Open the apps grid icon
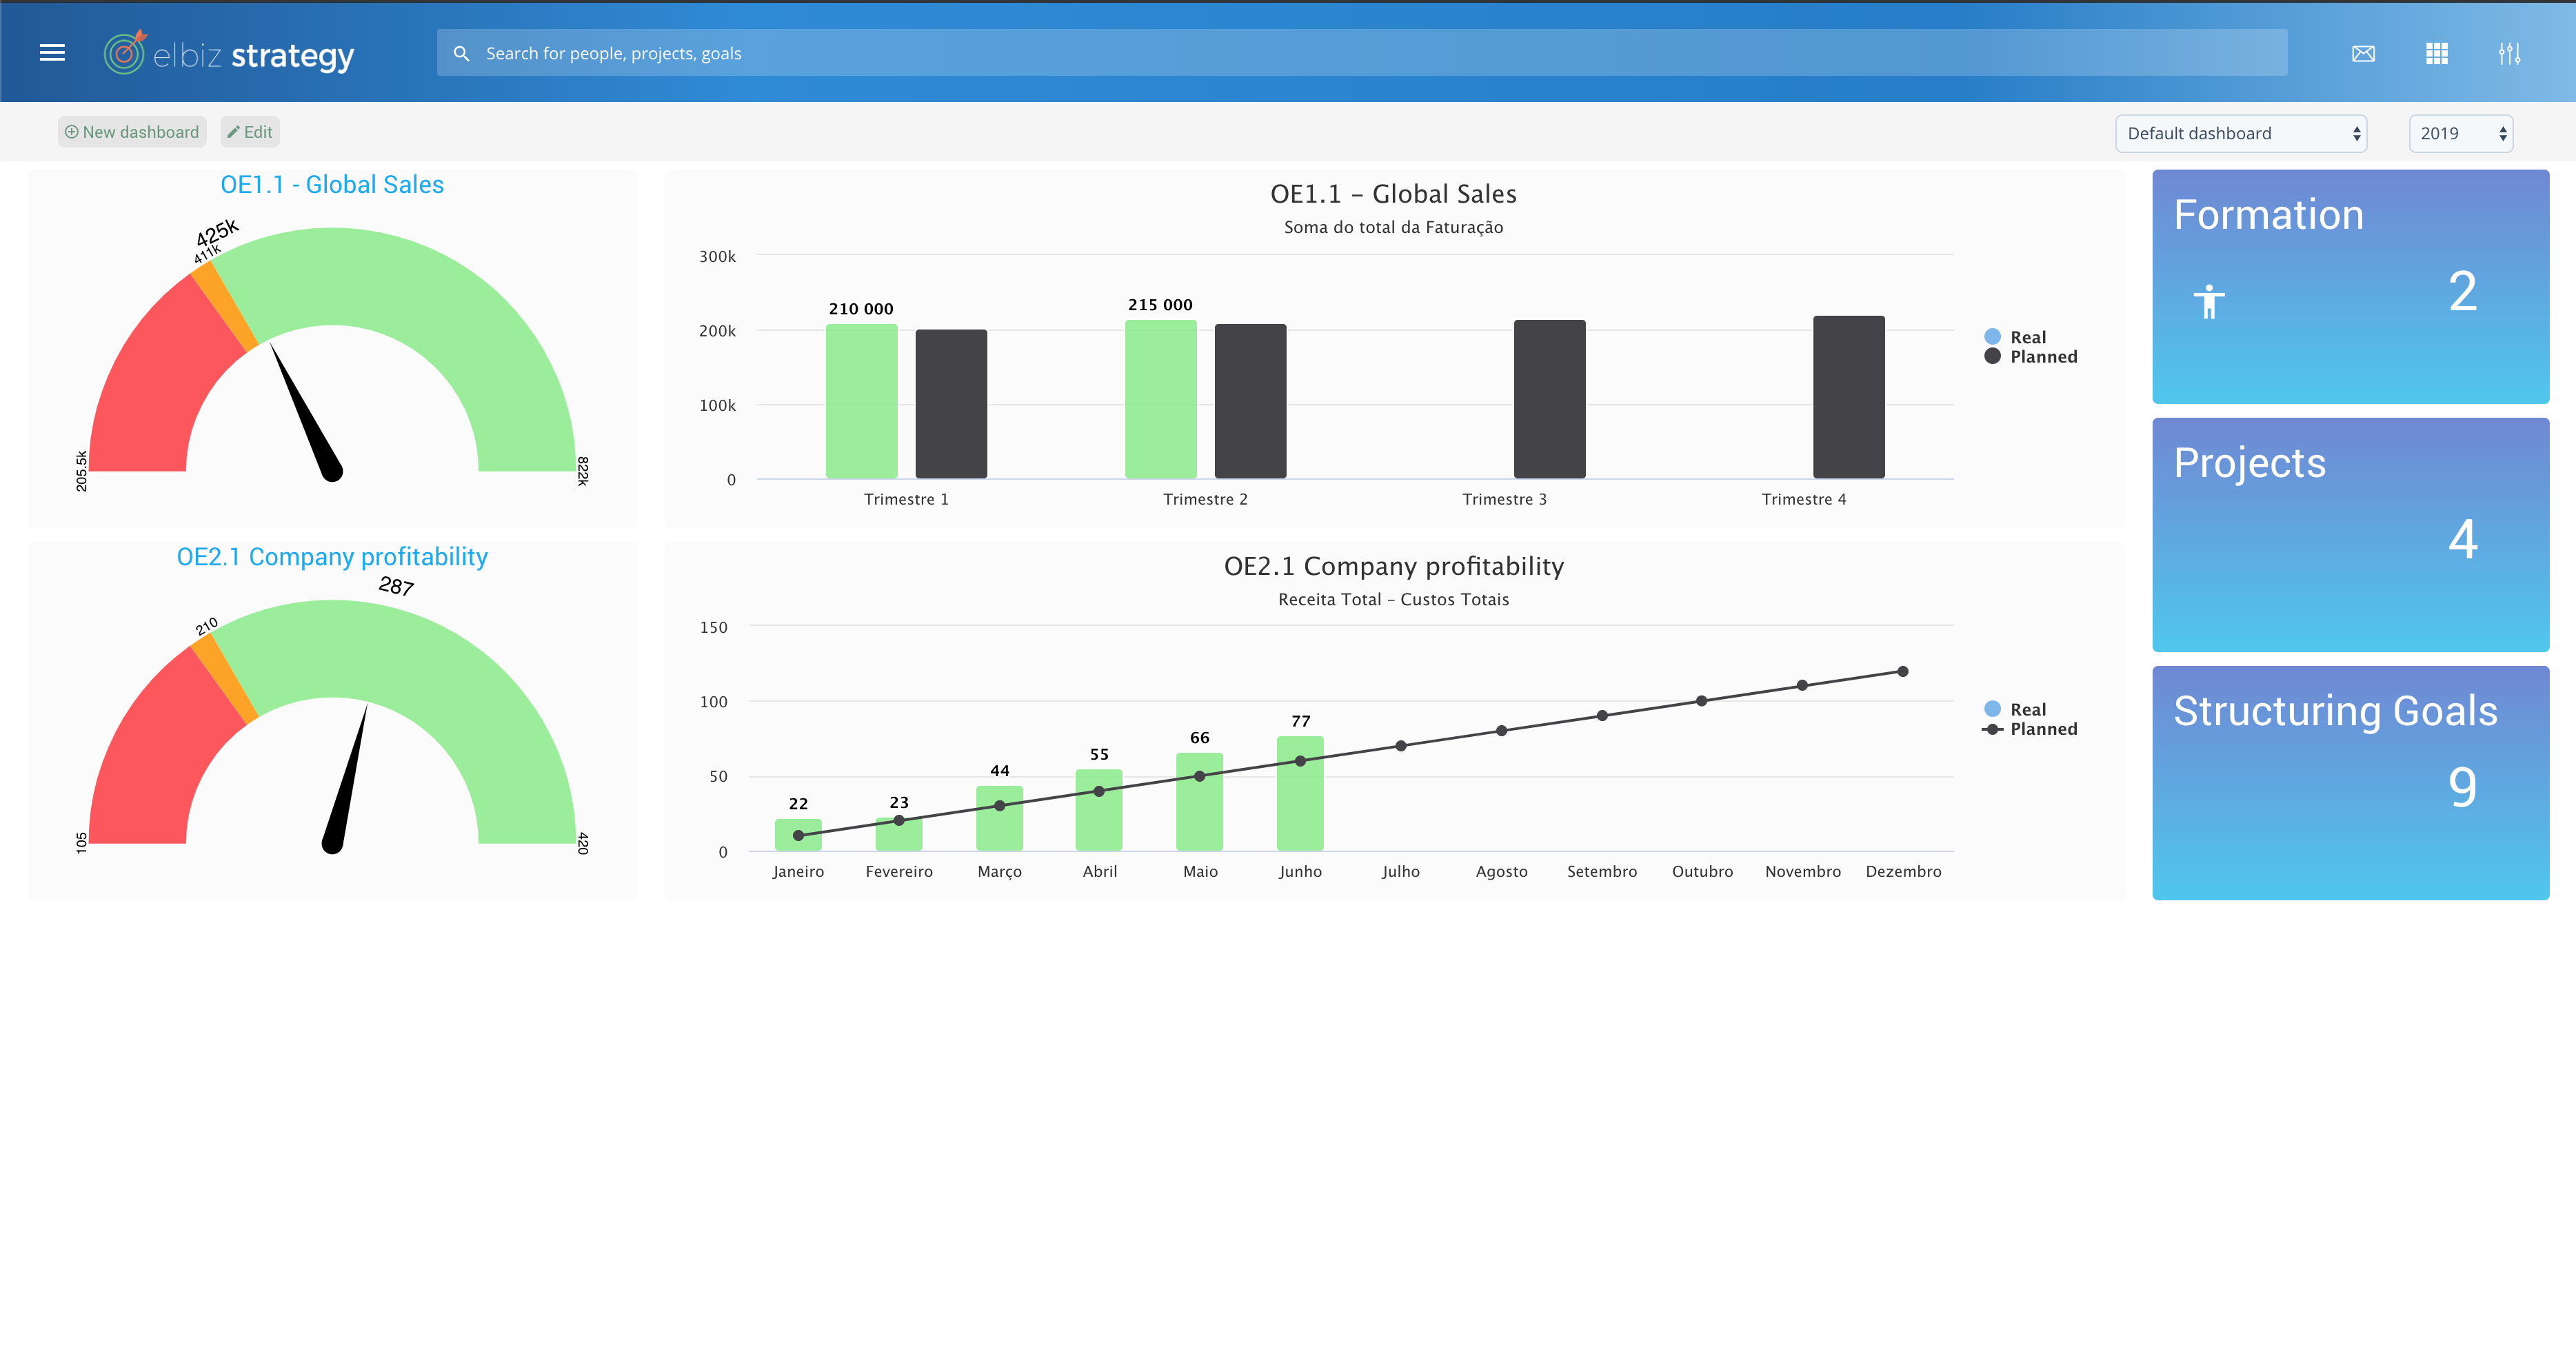The width and height of the screenshot is (2576, 1347). (x=2437, y=53)
